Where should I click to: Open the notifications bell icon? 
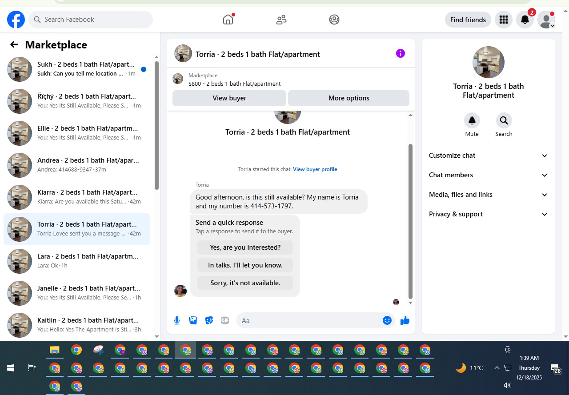coord(525,20)
